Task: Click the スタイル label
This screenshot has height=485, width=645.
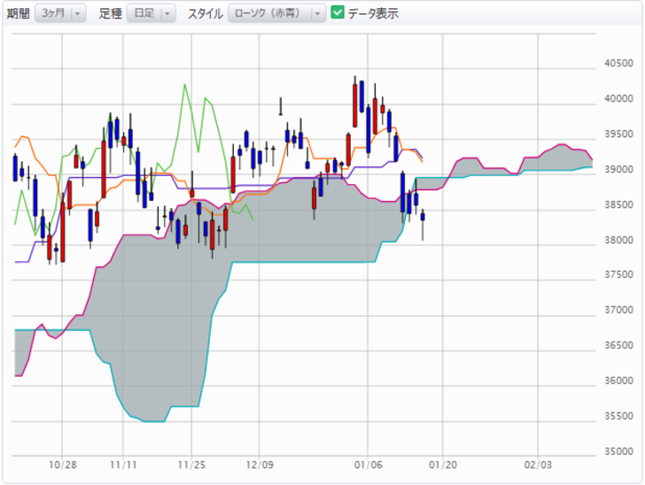Action: tap(205, 13)
